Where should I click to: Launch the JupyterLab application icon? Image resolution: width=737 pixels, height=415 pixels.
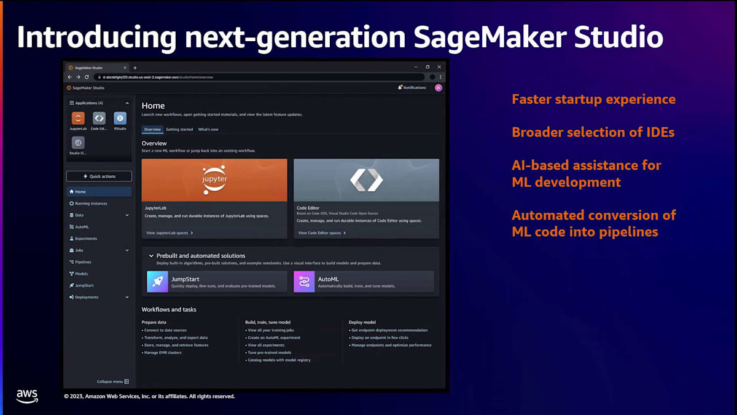[x=78, y=119]
